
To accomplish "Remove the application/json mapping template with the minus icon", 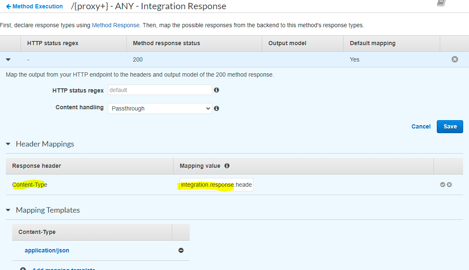I will point(181,250).
